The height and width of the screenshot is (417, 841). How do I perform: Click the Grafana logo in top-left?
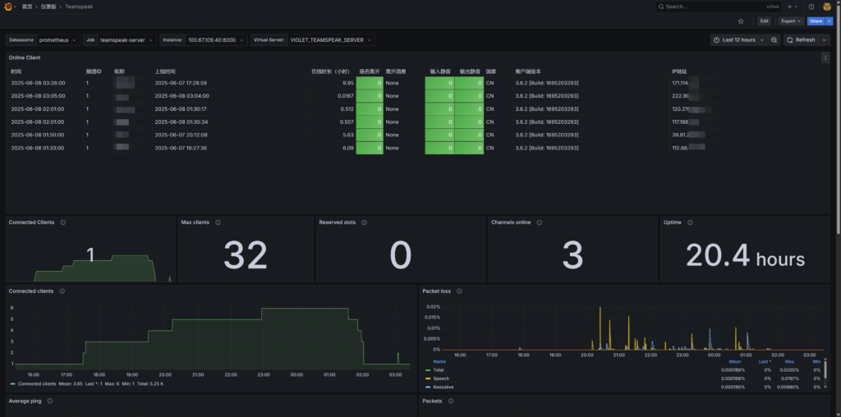pyautogui.click(x=8, y=7)
